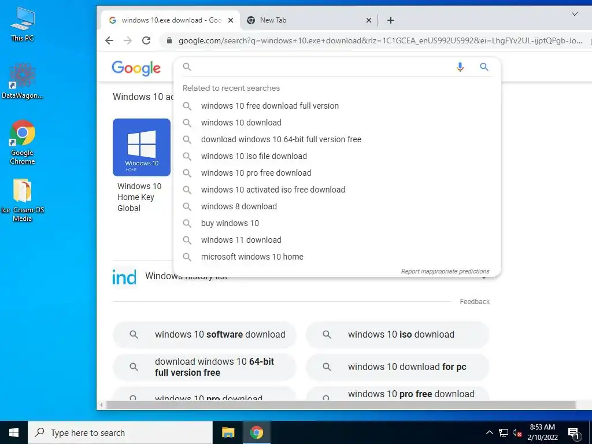This screenshot has width=592, height=444.
Task: Open the Windows 10 Home product thumbnail
Action: click(x=142, y=147)
